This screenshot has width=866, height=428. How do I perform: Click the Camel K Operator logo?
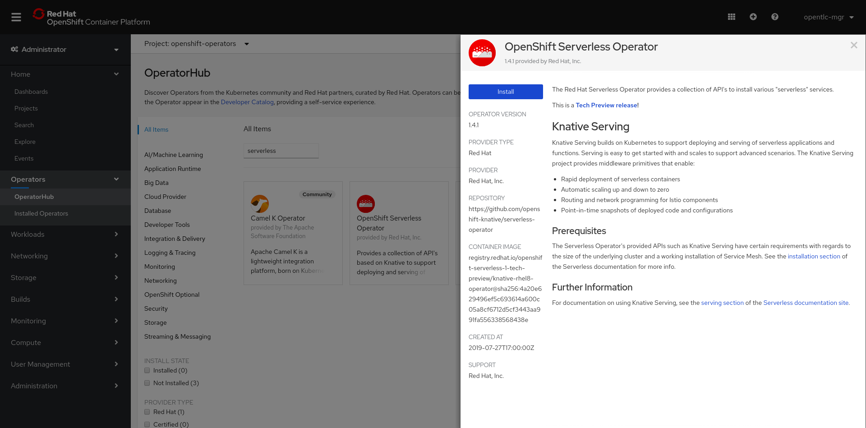point(260,204)
